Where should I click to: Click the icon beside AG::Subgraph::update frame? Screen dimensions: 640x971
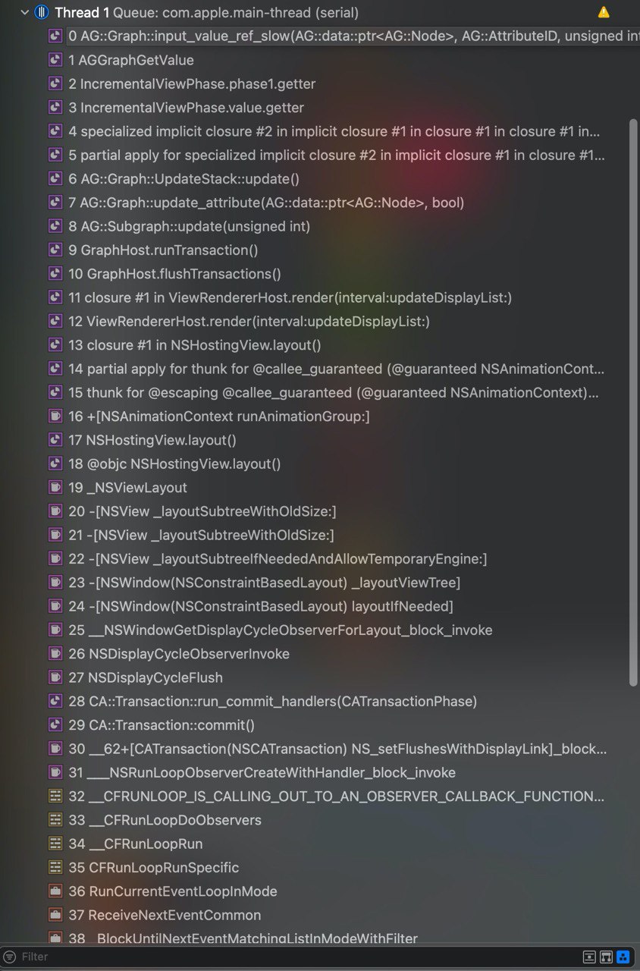click(55, 226)
